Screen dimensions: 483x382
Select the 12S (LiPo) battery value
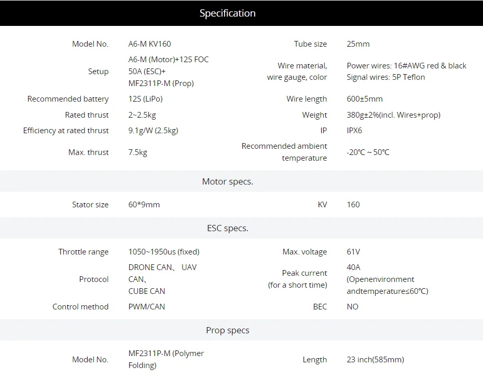[x=145, y=99]
